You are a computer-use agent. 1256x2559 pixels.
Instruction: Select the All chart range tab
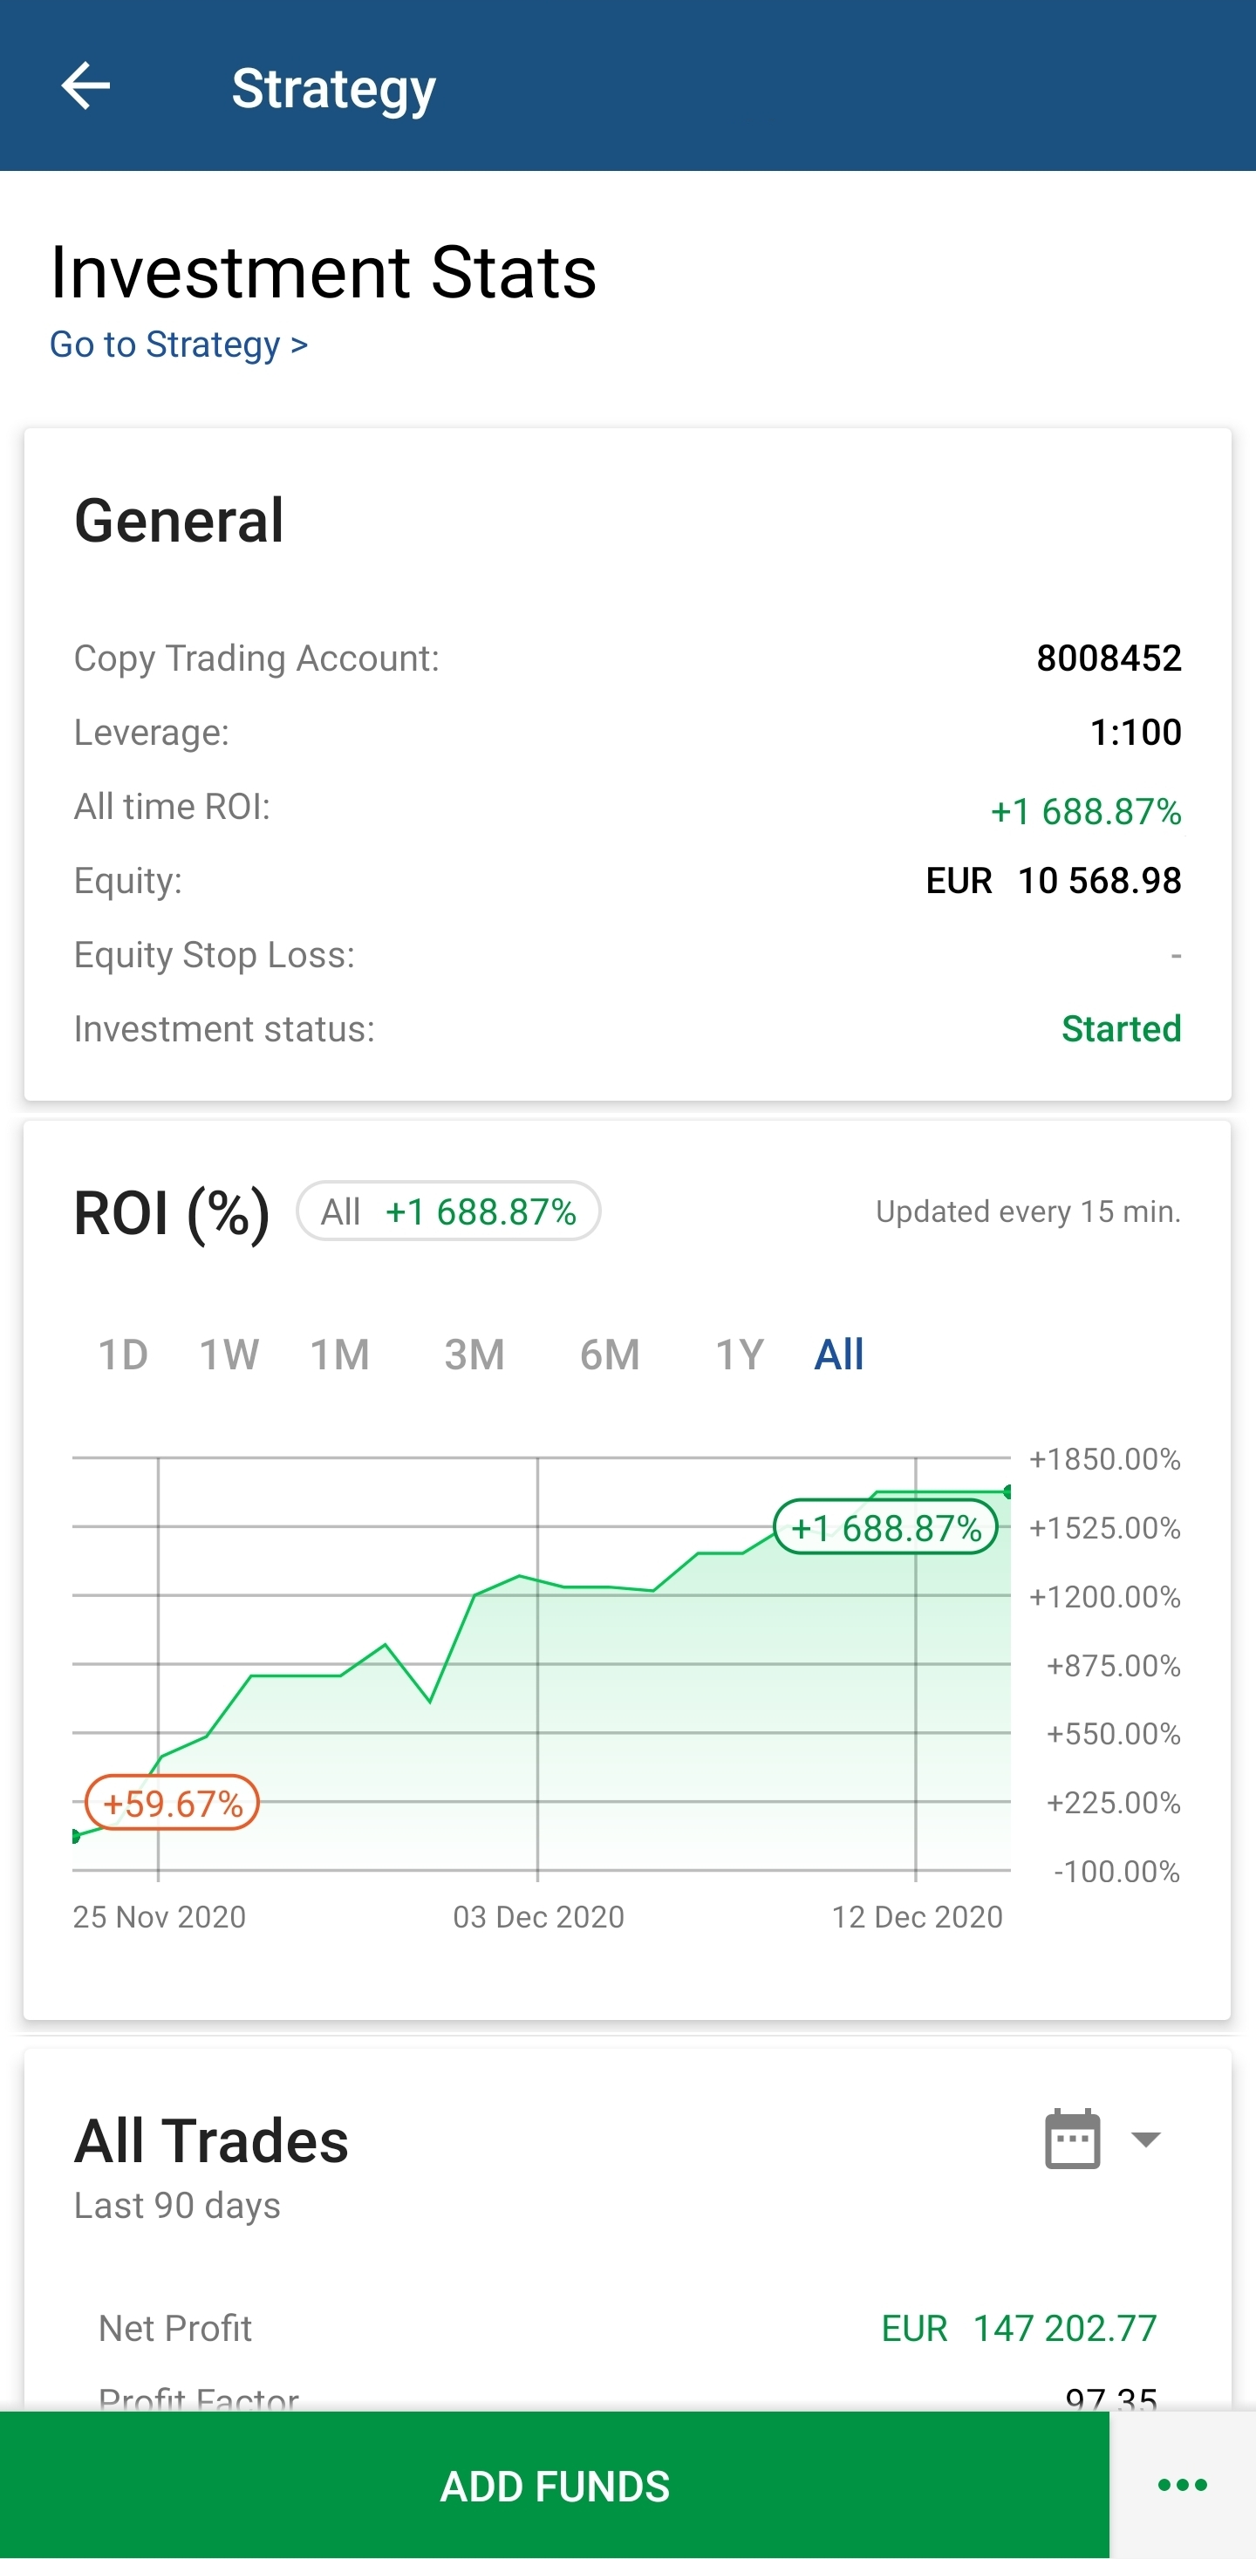tap(839, 1354)
